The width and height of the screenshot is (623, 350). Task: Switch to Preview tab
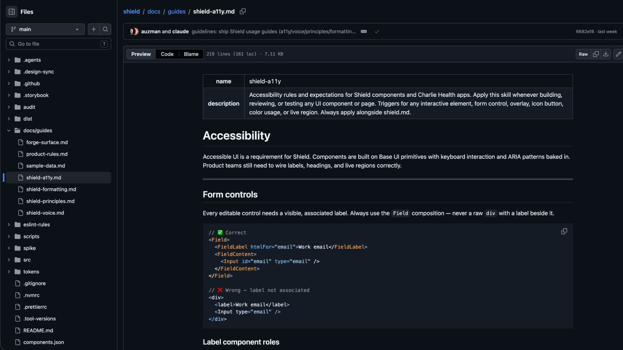[x=141, y=54]
